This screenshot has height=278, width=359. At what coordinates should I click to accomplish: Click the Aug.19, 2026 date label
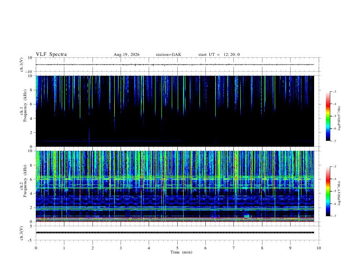[x=126, y=55]
